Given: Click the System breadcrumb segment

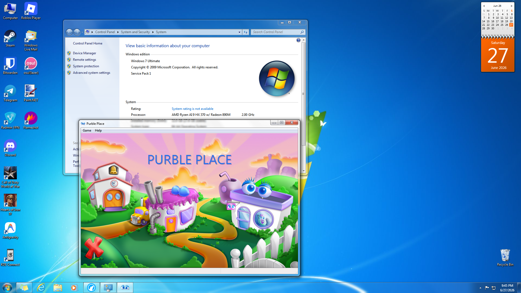Looking at the screenshot, I should pos(161,32).
